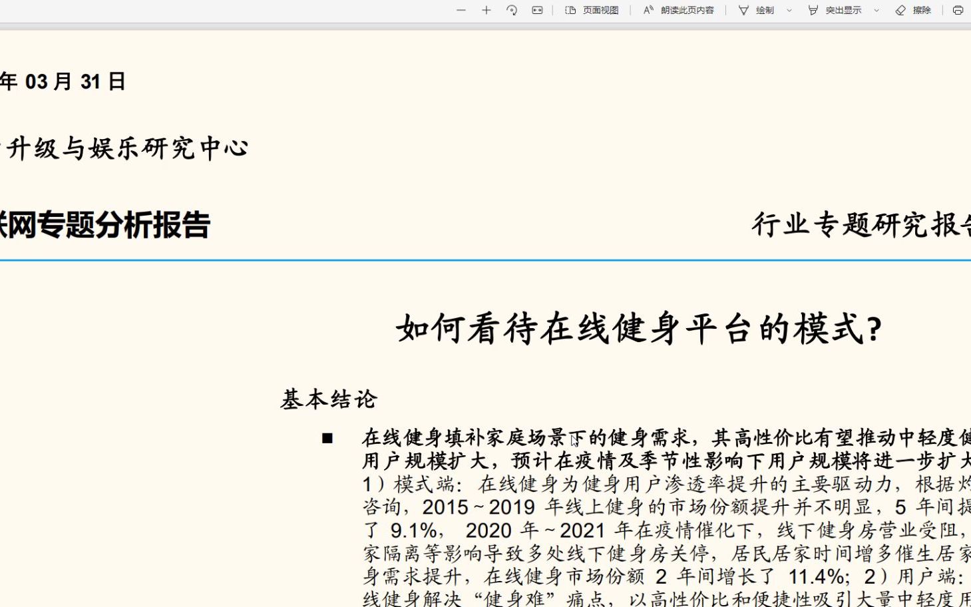Image resolution: width=971 pixels, height=607 pixels.
Task: Click the 升级与娱乐研究中心 text
Action: (126, 148)
